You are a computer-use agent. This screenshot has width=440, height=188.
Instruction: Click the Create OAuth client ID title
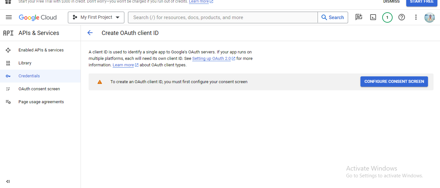tap(130, 33)
